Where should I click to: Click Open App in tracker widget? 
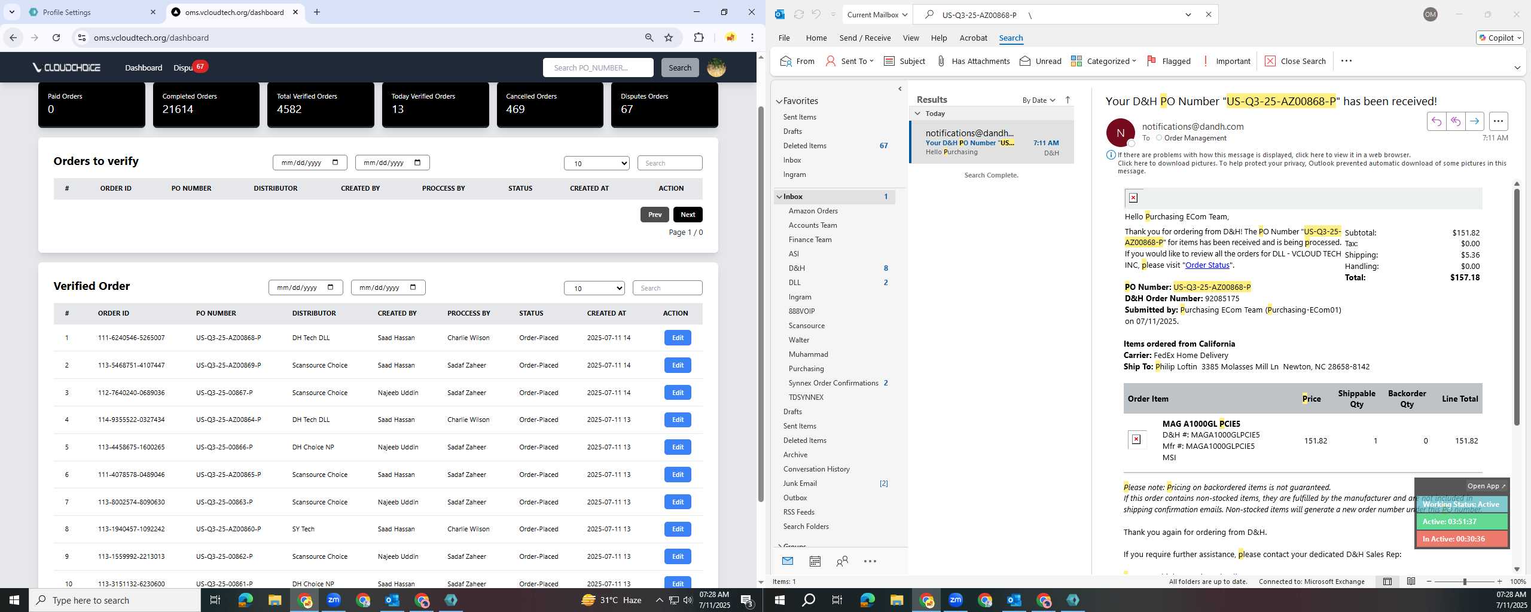coord(1486,486)
